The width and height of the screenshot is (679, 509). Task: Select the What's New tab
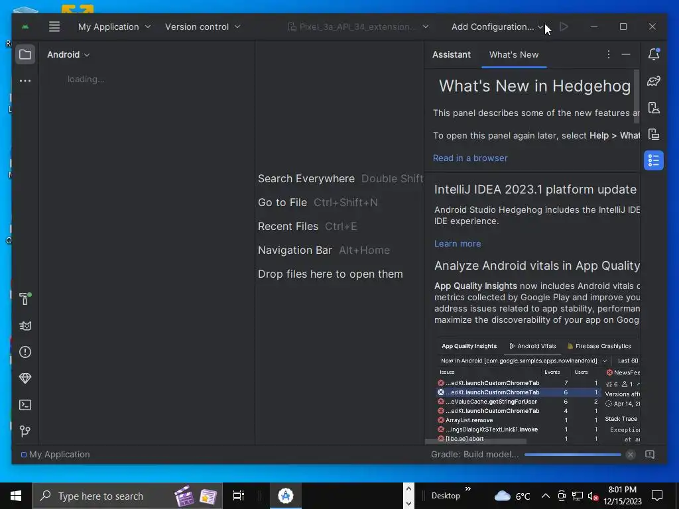pos(514,54)
